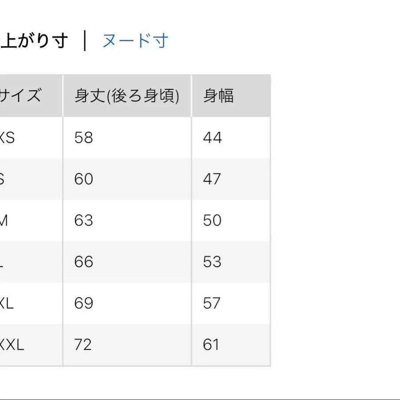Image resolution: width=400 pixels, height=400 pixels.
Task: Select the value 50 in the M row
Action: [212, 220]
